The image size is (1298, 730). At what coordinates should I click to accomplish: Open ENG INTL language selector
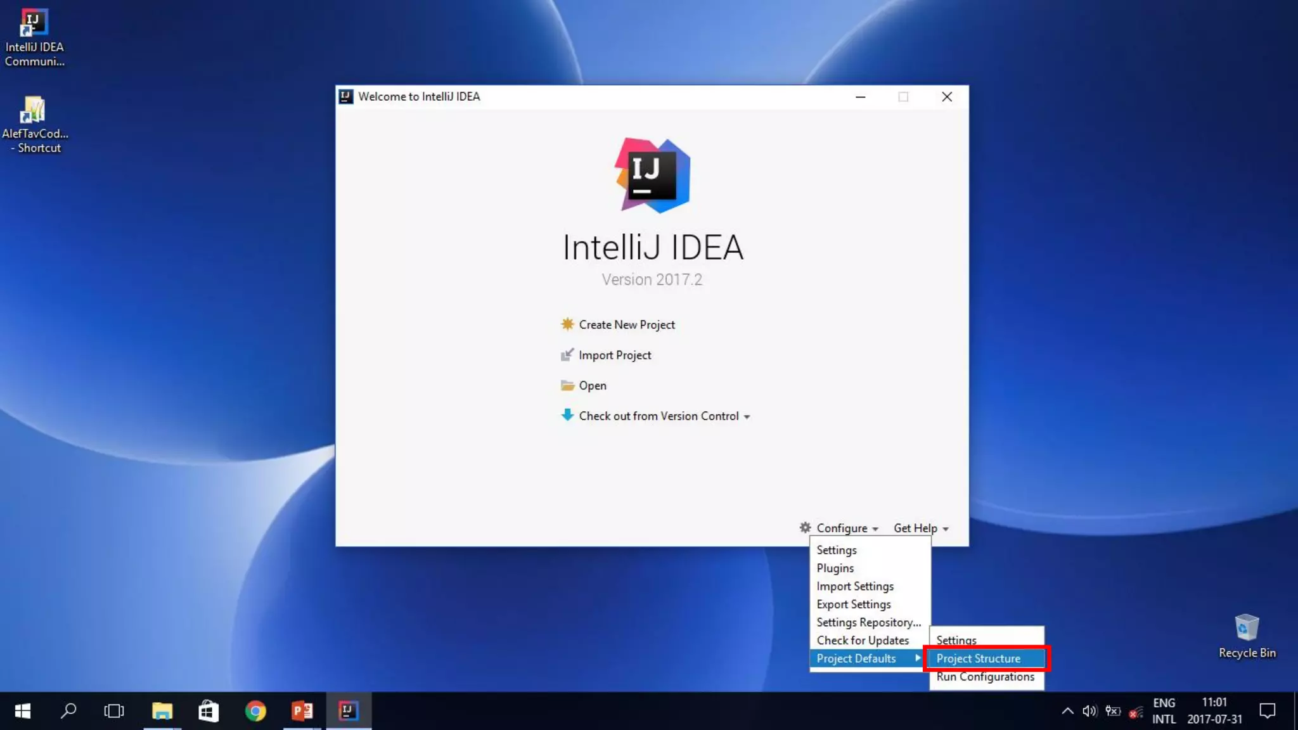click(1164, 711)
